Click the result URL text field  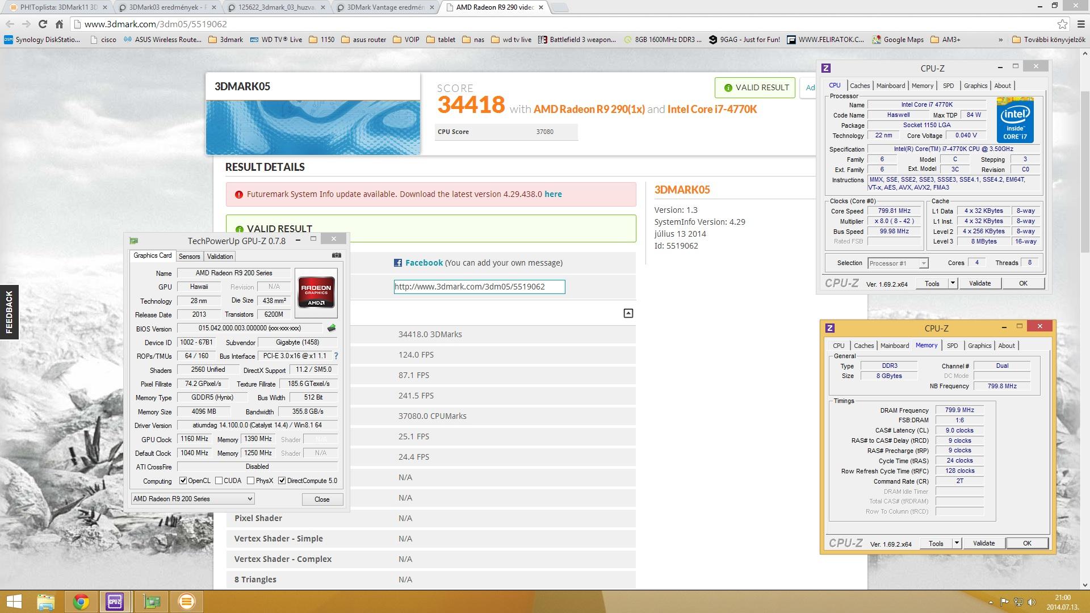pyautogui.click(x=479, y=287)
